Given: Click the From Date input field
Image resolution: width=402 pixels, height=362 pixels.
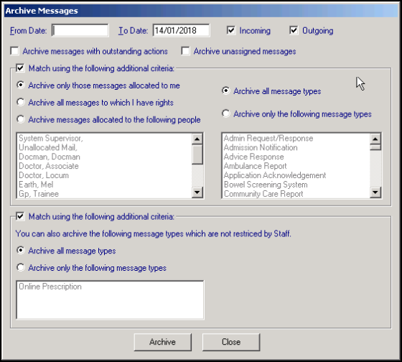Looking at the screenshot, I should pyautogui.click(x=80, y=31).
